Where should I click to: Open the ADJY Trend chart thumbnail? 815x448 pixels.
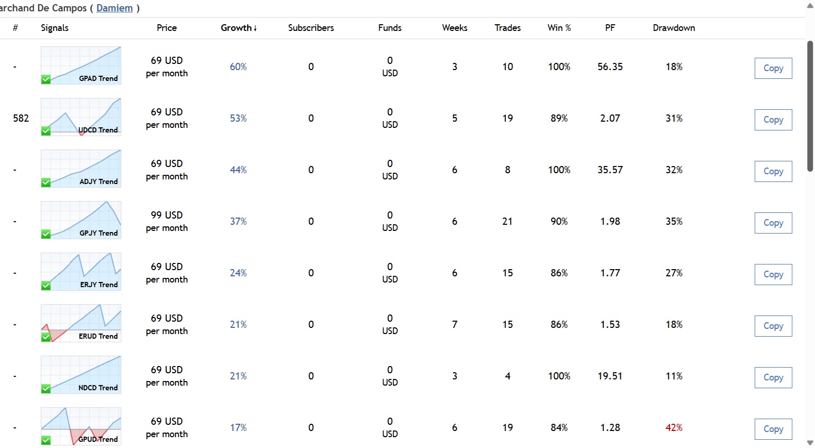[x=81, y=168]
